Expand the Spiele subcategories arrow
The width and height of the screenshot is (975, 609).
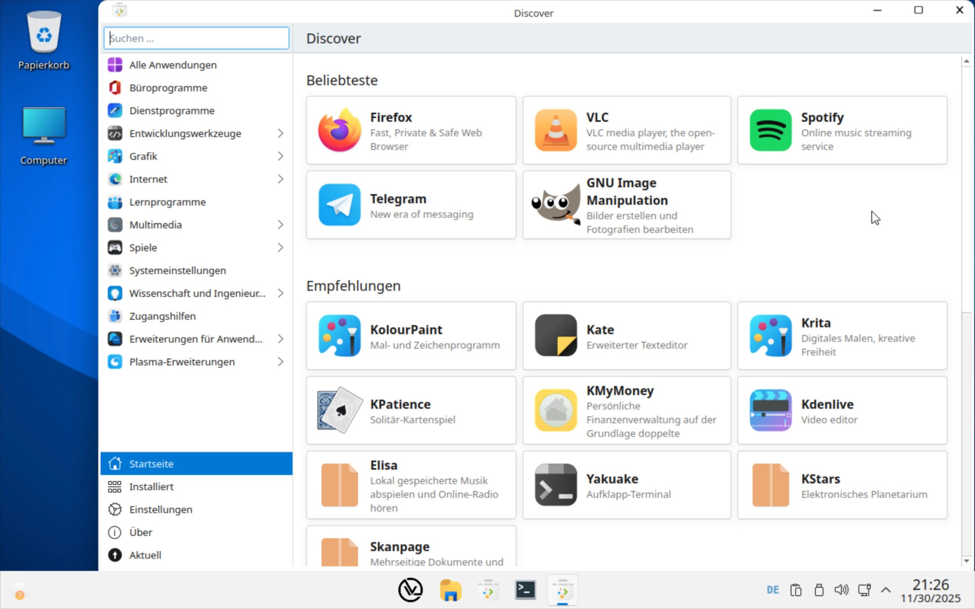(x=280, y=248)
